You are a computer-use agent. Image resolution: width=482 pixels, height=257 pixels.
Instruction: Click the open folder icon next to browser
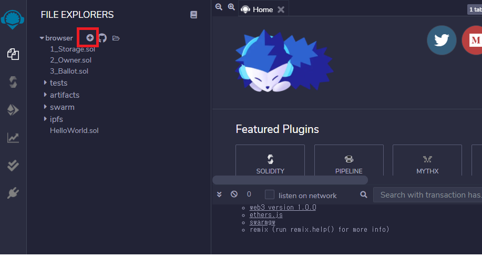116,38
